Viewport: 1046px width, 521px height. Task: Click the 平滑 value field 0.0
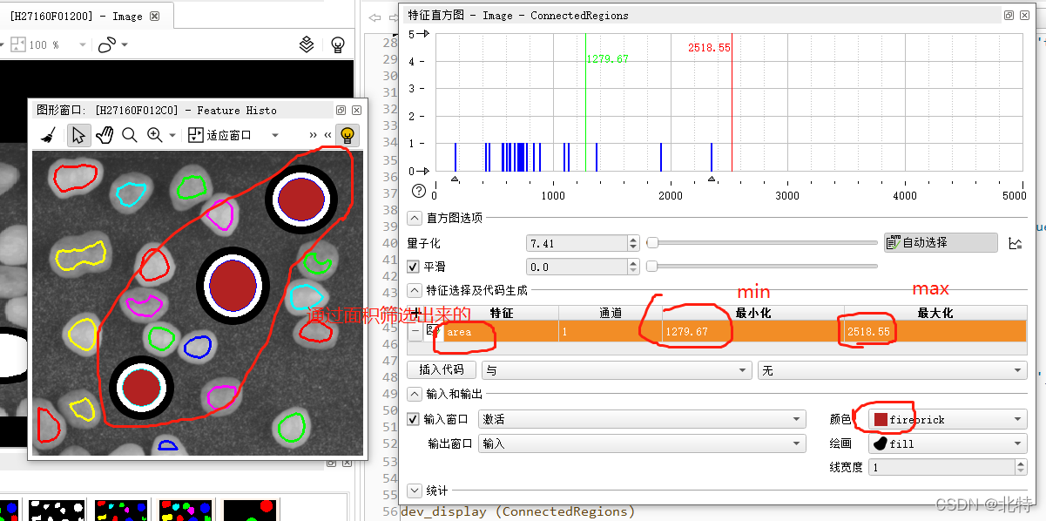[x=577, y=267]
